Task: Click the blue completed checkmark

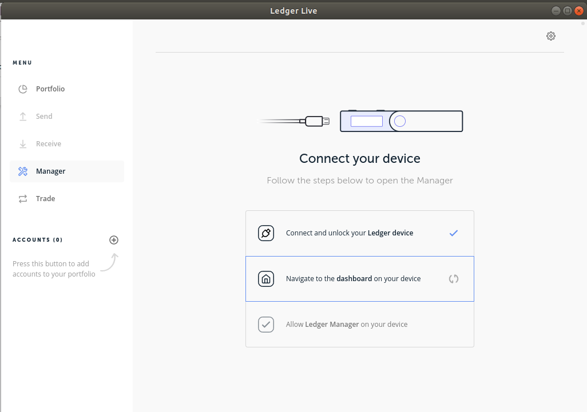Action: (453, 233)
